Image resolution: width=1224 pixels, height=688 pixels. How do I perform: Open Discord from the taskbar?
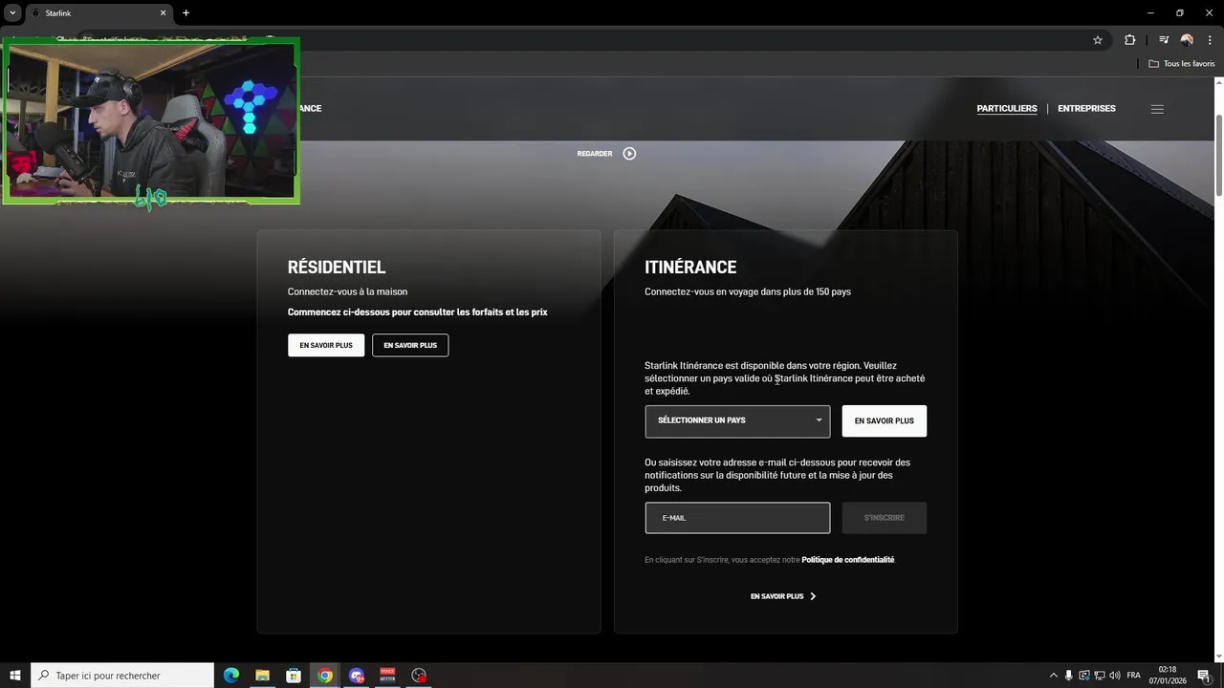point(357,676)
